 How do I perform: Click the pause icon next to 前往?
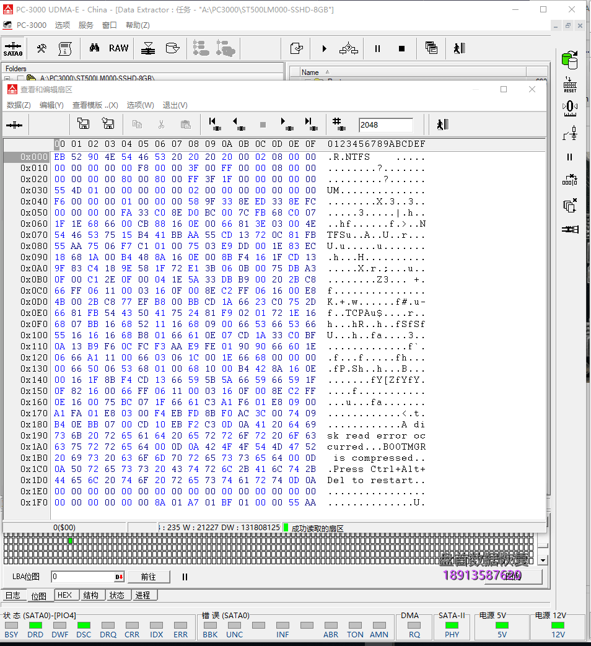(x=185, y=577)
